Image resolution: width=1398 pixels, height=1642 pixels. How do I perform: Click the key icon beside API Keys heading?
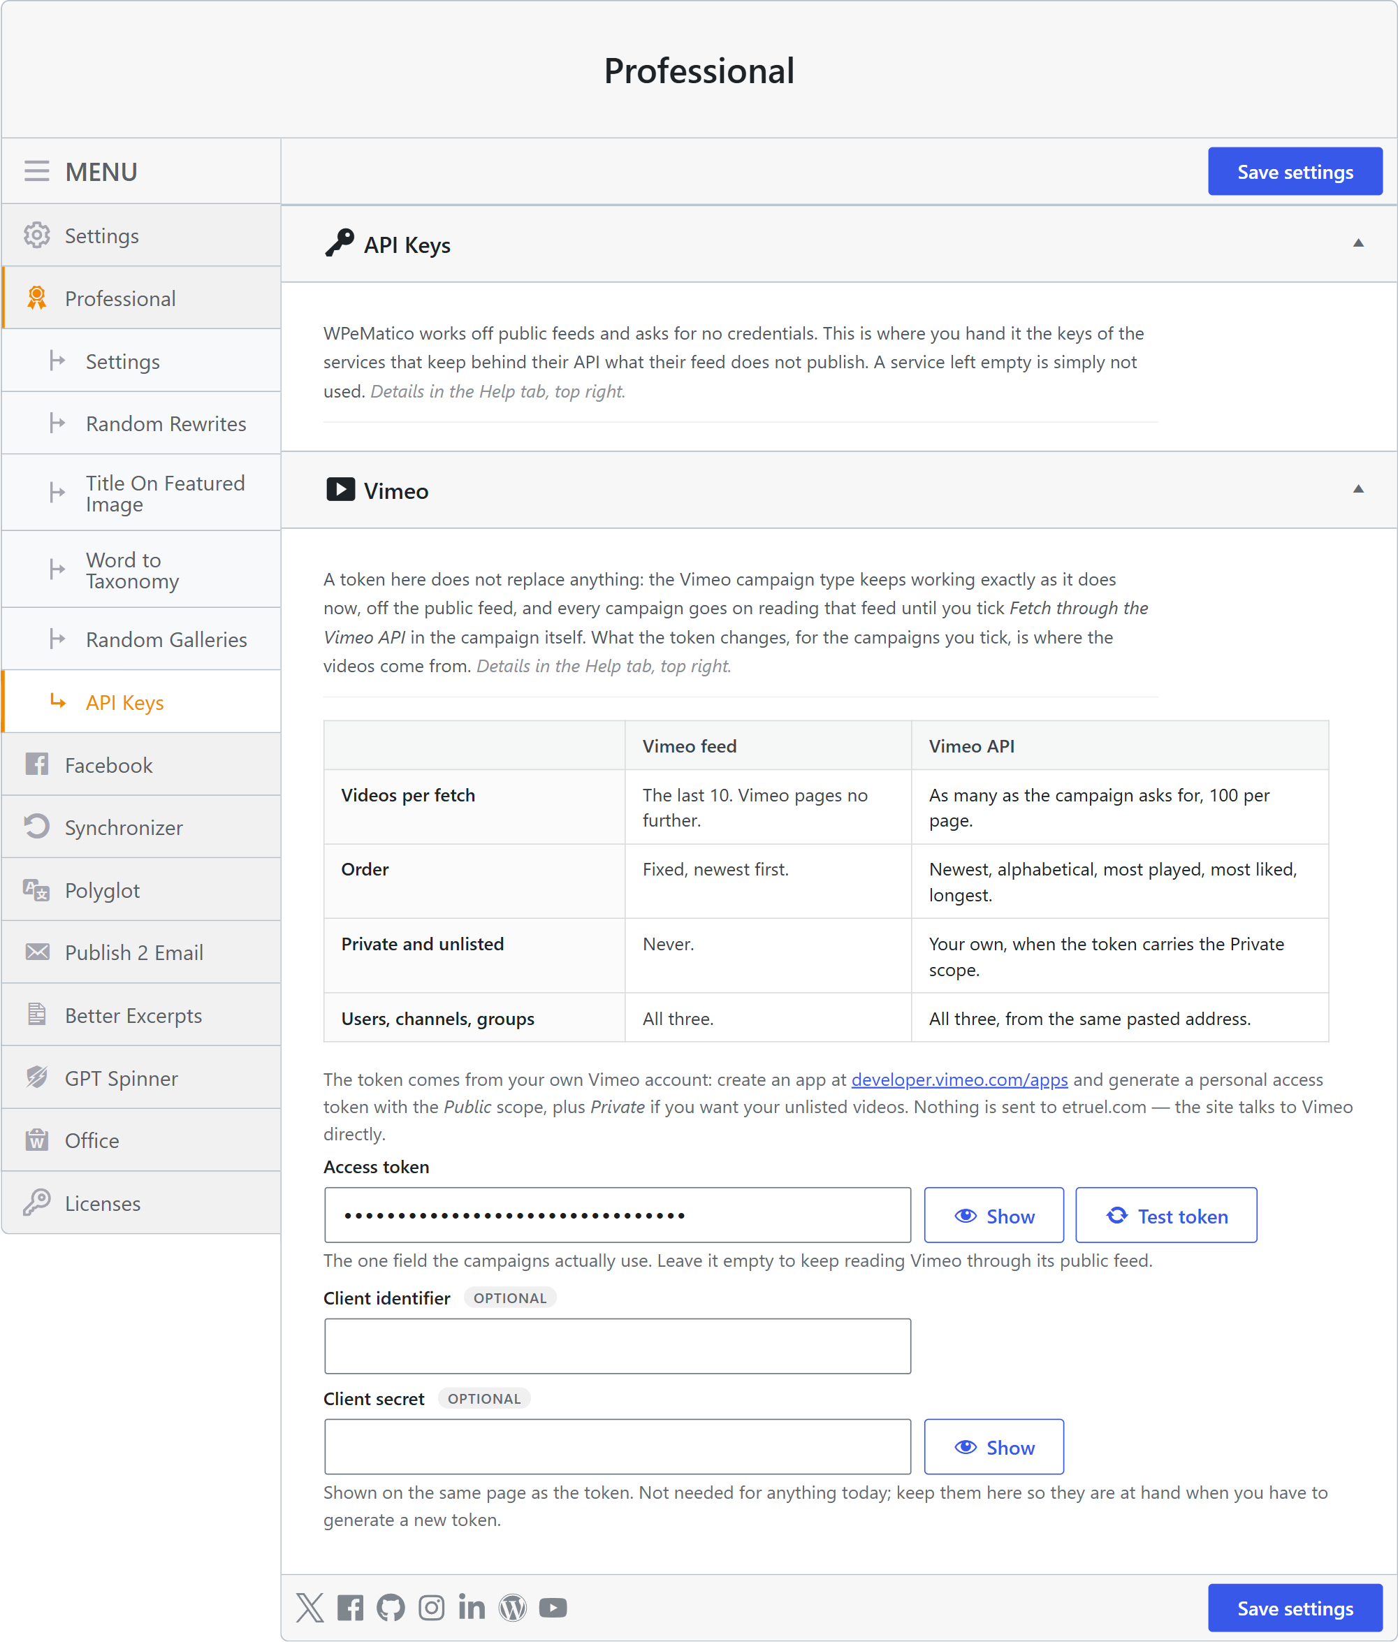[x=340, y=243]
